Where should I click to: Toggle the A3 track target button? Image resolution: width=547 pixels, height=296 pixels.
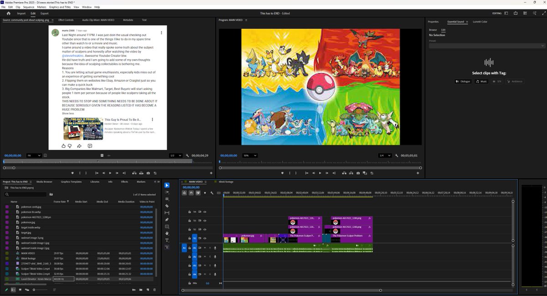click(x=194, y=265)
